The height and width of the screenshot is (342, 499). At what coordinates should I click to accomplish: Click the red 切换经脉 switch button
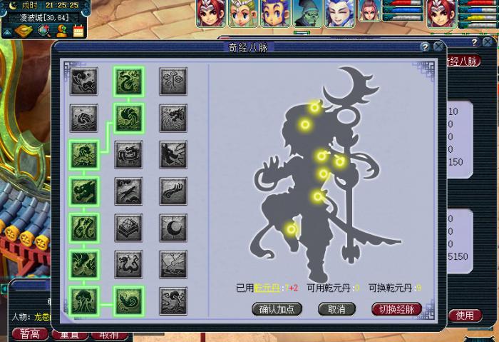[x=396, y=309]
